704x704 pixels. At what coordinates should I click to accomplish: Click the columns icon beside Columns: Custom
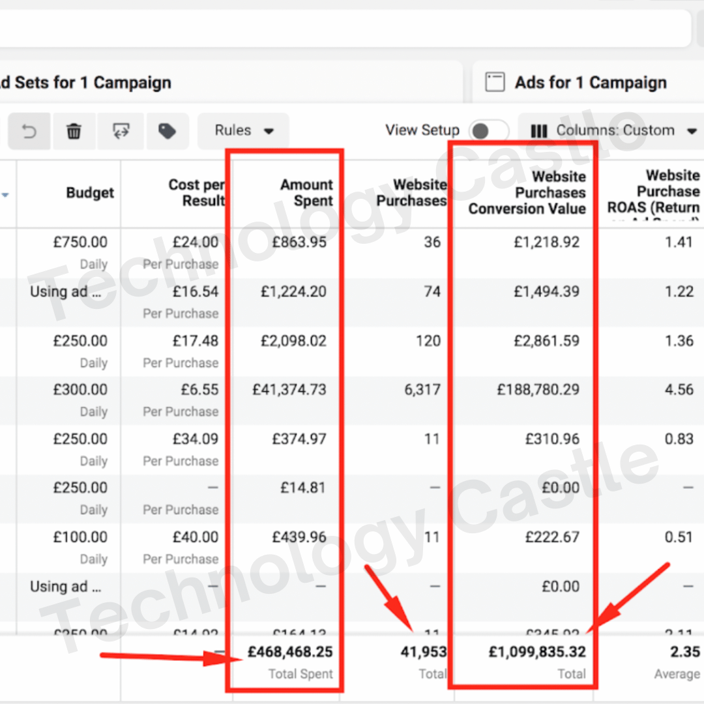pyautogui.click(x=539, y=130)
